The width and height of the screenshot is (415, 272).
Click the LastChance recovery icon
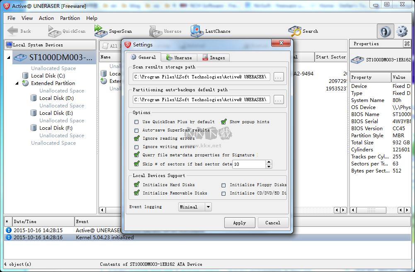197,31
